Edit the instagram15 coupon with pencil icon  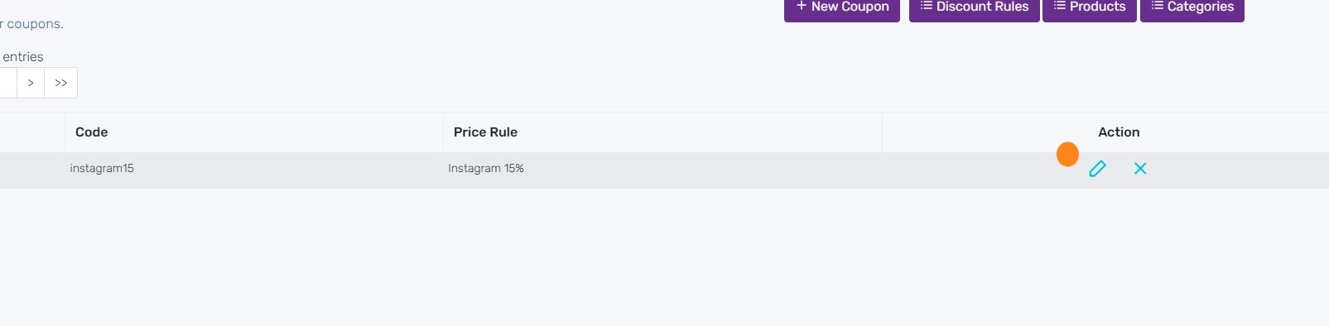point(1097,169)
